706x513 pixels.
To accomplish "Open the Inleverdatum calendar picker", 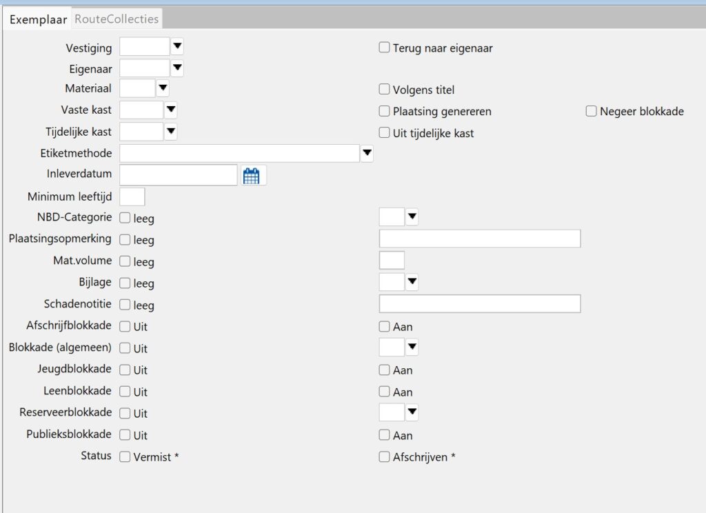I will point(252,176).
